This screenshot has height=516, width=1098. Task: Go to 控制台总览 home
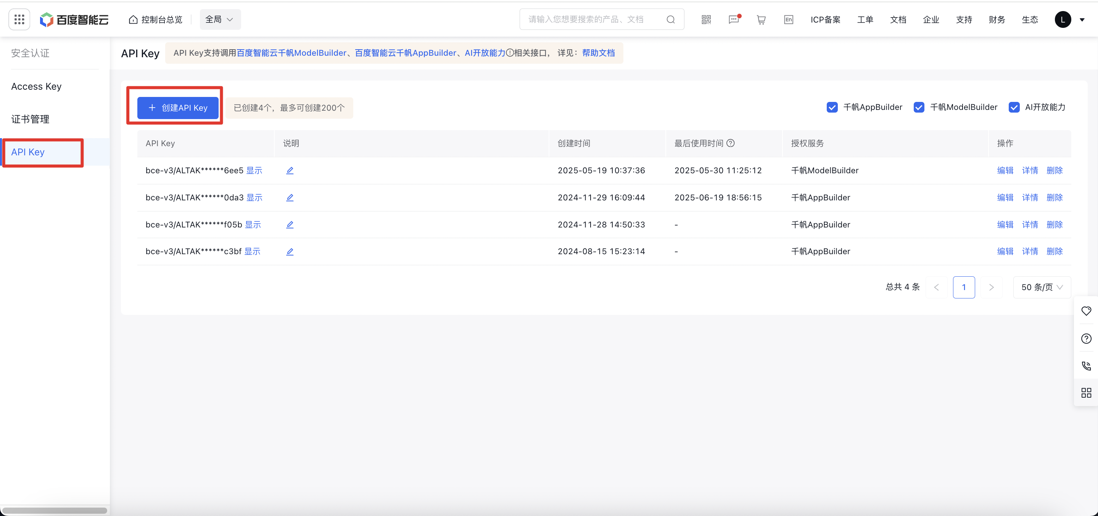point(156,19)
